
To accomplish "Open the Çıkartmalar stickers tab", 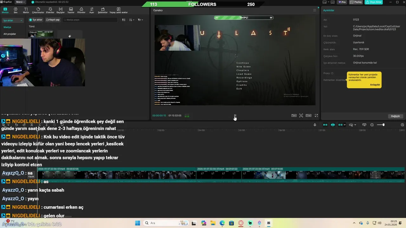I will click(x=38, y=10).
